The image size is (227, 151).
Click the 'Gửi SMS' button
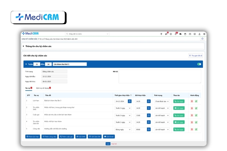click(x=81, y=137)
